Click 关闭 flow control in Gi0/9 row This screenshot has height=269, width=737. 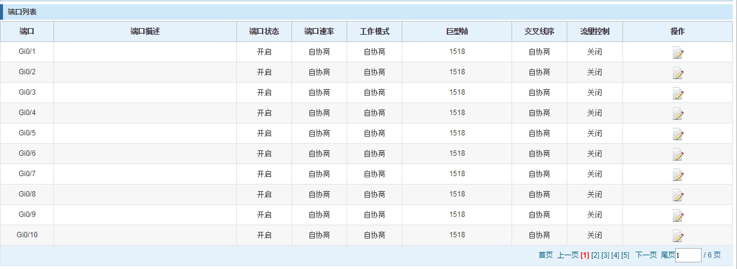pos(594,215)
